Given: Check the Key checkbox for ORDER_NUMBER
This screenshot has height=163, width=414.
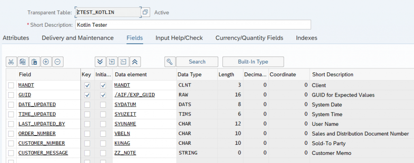Looking at the screenshot, I should click(x=87, y=133).
